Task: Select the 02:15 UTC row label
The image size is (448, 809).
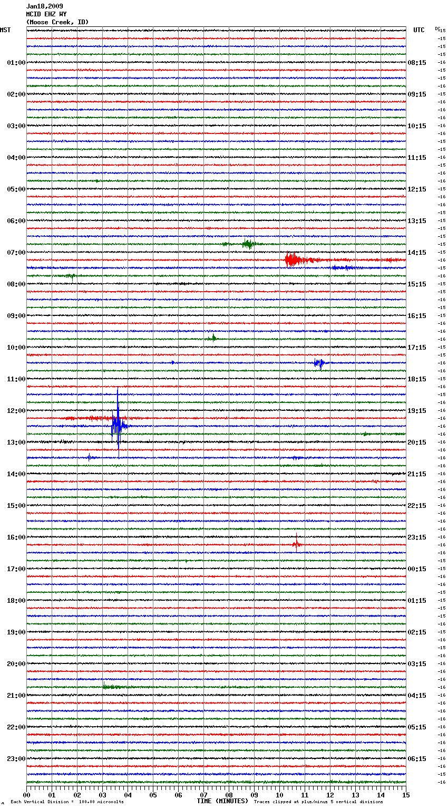Action: 417,632
